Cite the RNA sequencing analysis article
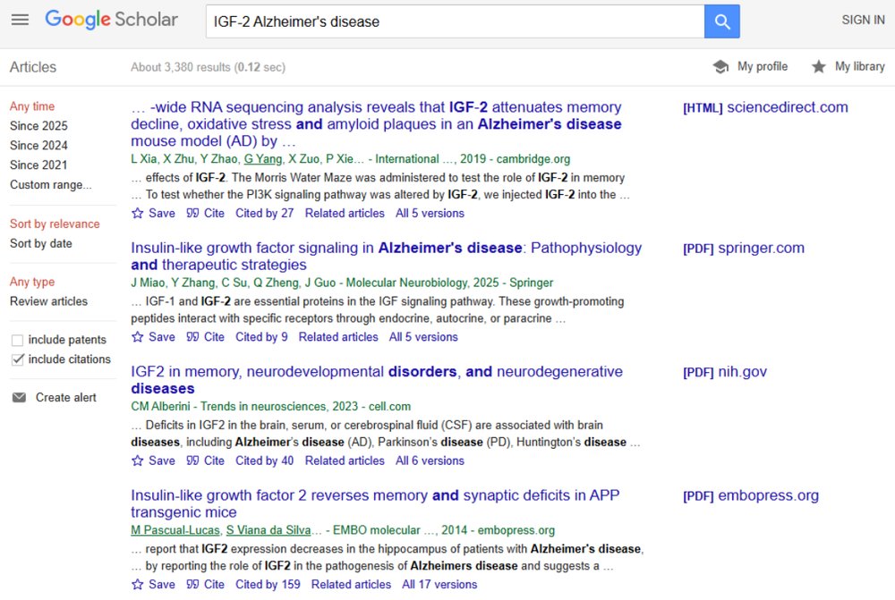The height and width of the screenshot is (600, 895). 206,214
